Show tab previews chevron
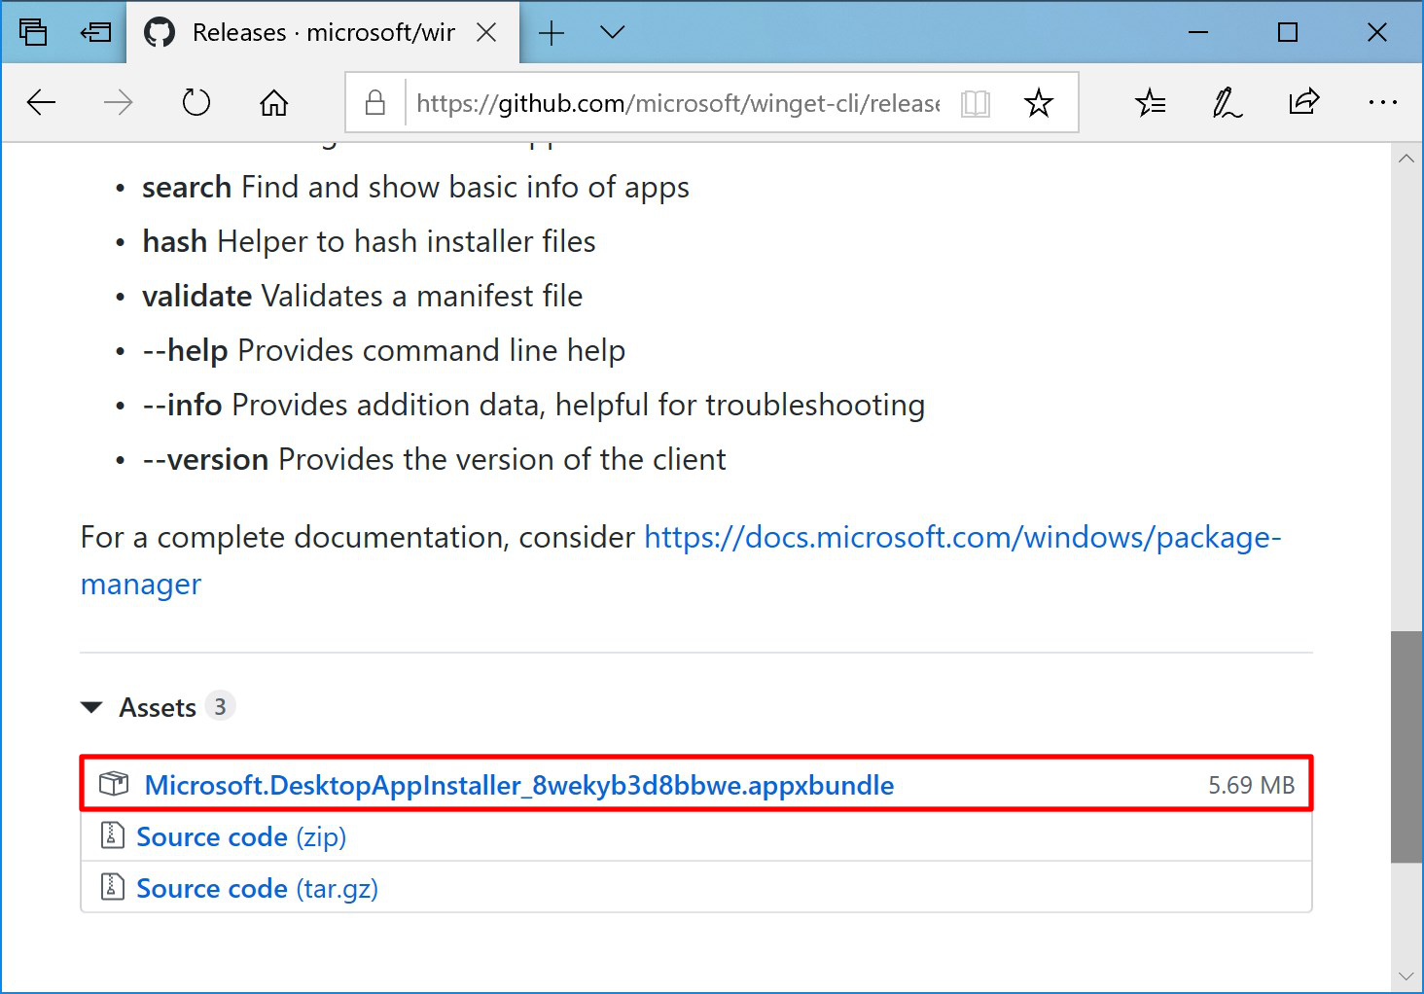The height and width of the screenshot is (994, 1424). pyautogui.click(x=612, y=32)
